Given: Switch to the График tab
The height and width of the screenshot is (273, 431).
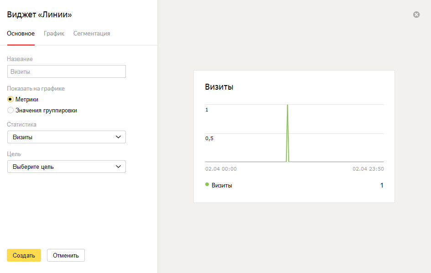Looking at the screenshot, I should click(54, 33).
